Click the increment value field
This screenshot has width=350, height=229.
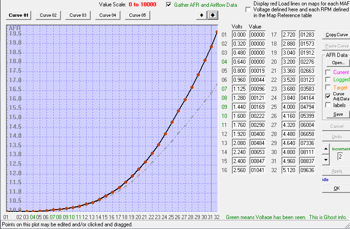pos(339,157)
